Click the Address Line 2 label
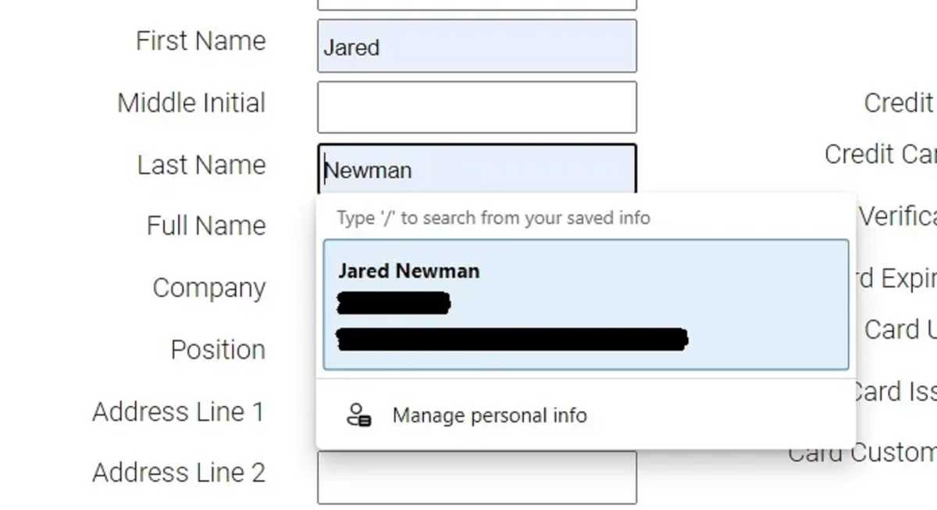 (x=179, y=473)
